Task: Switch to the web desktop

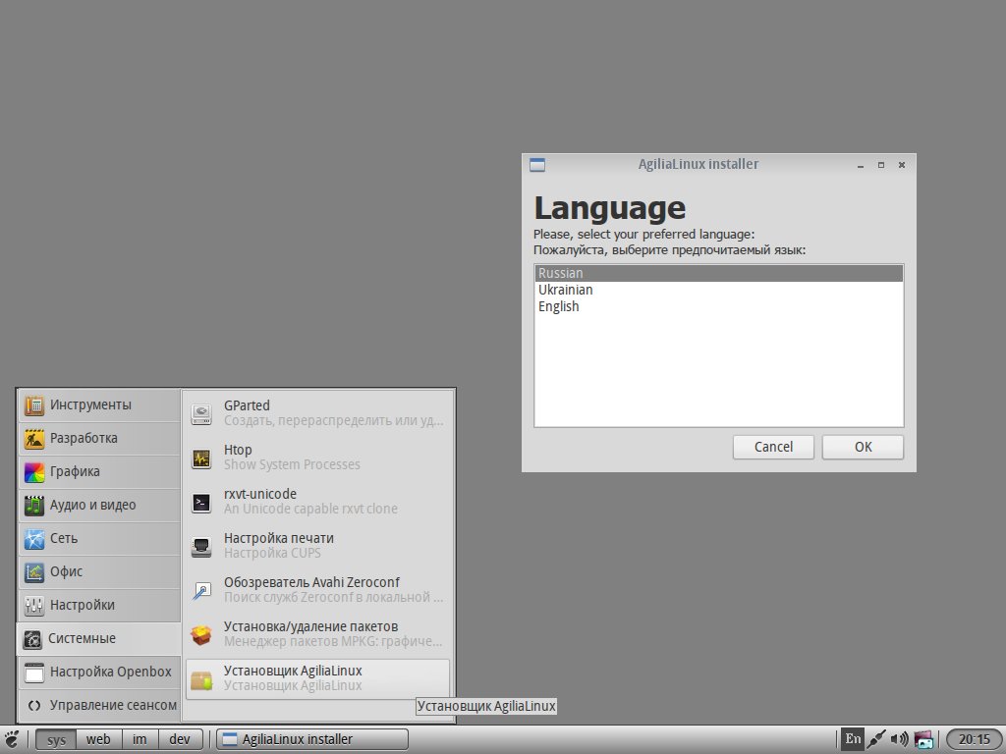Action: pyautogui.click(x=98, y=739)
